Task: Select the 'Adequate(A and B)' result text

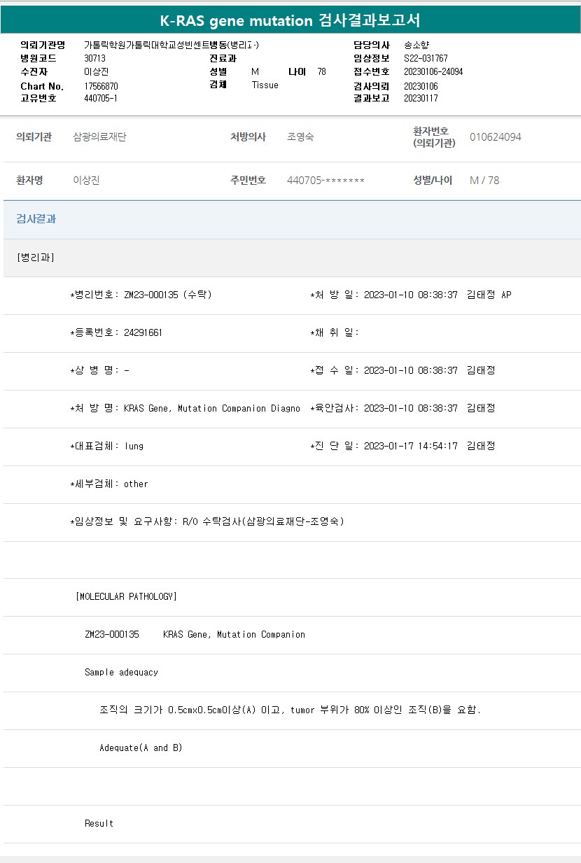Action: [141, 748]
